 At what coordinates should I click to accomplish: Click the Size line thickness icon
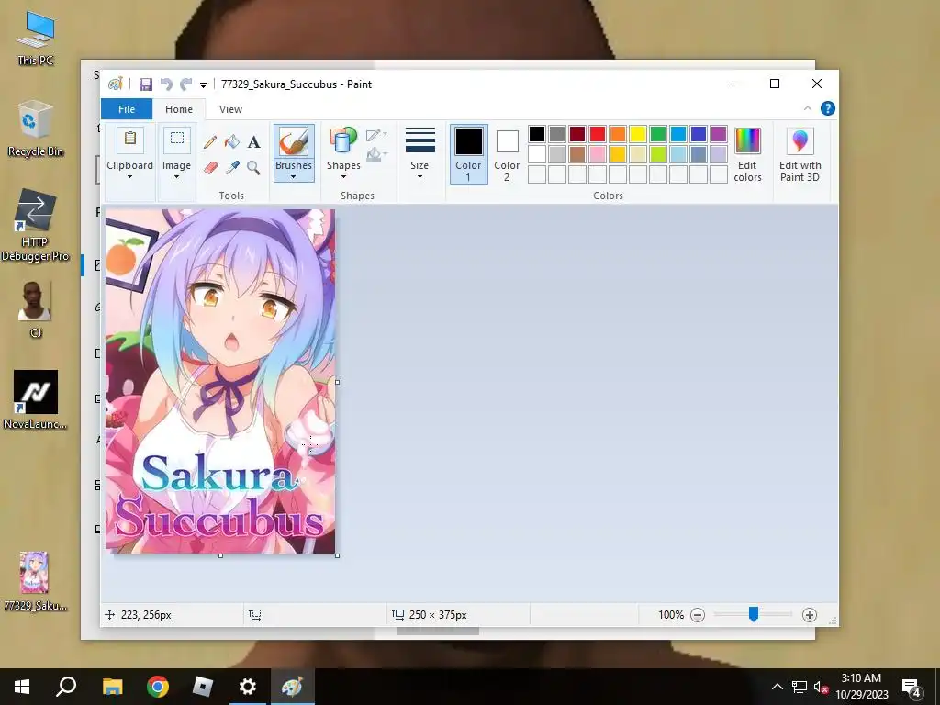coord(420,140)
